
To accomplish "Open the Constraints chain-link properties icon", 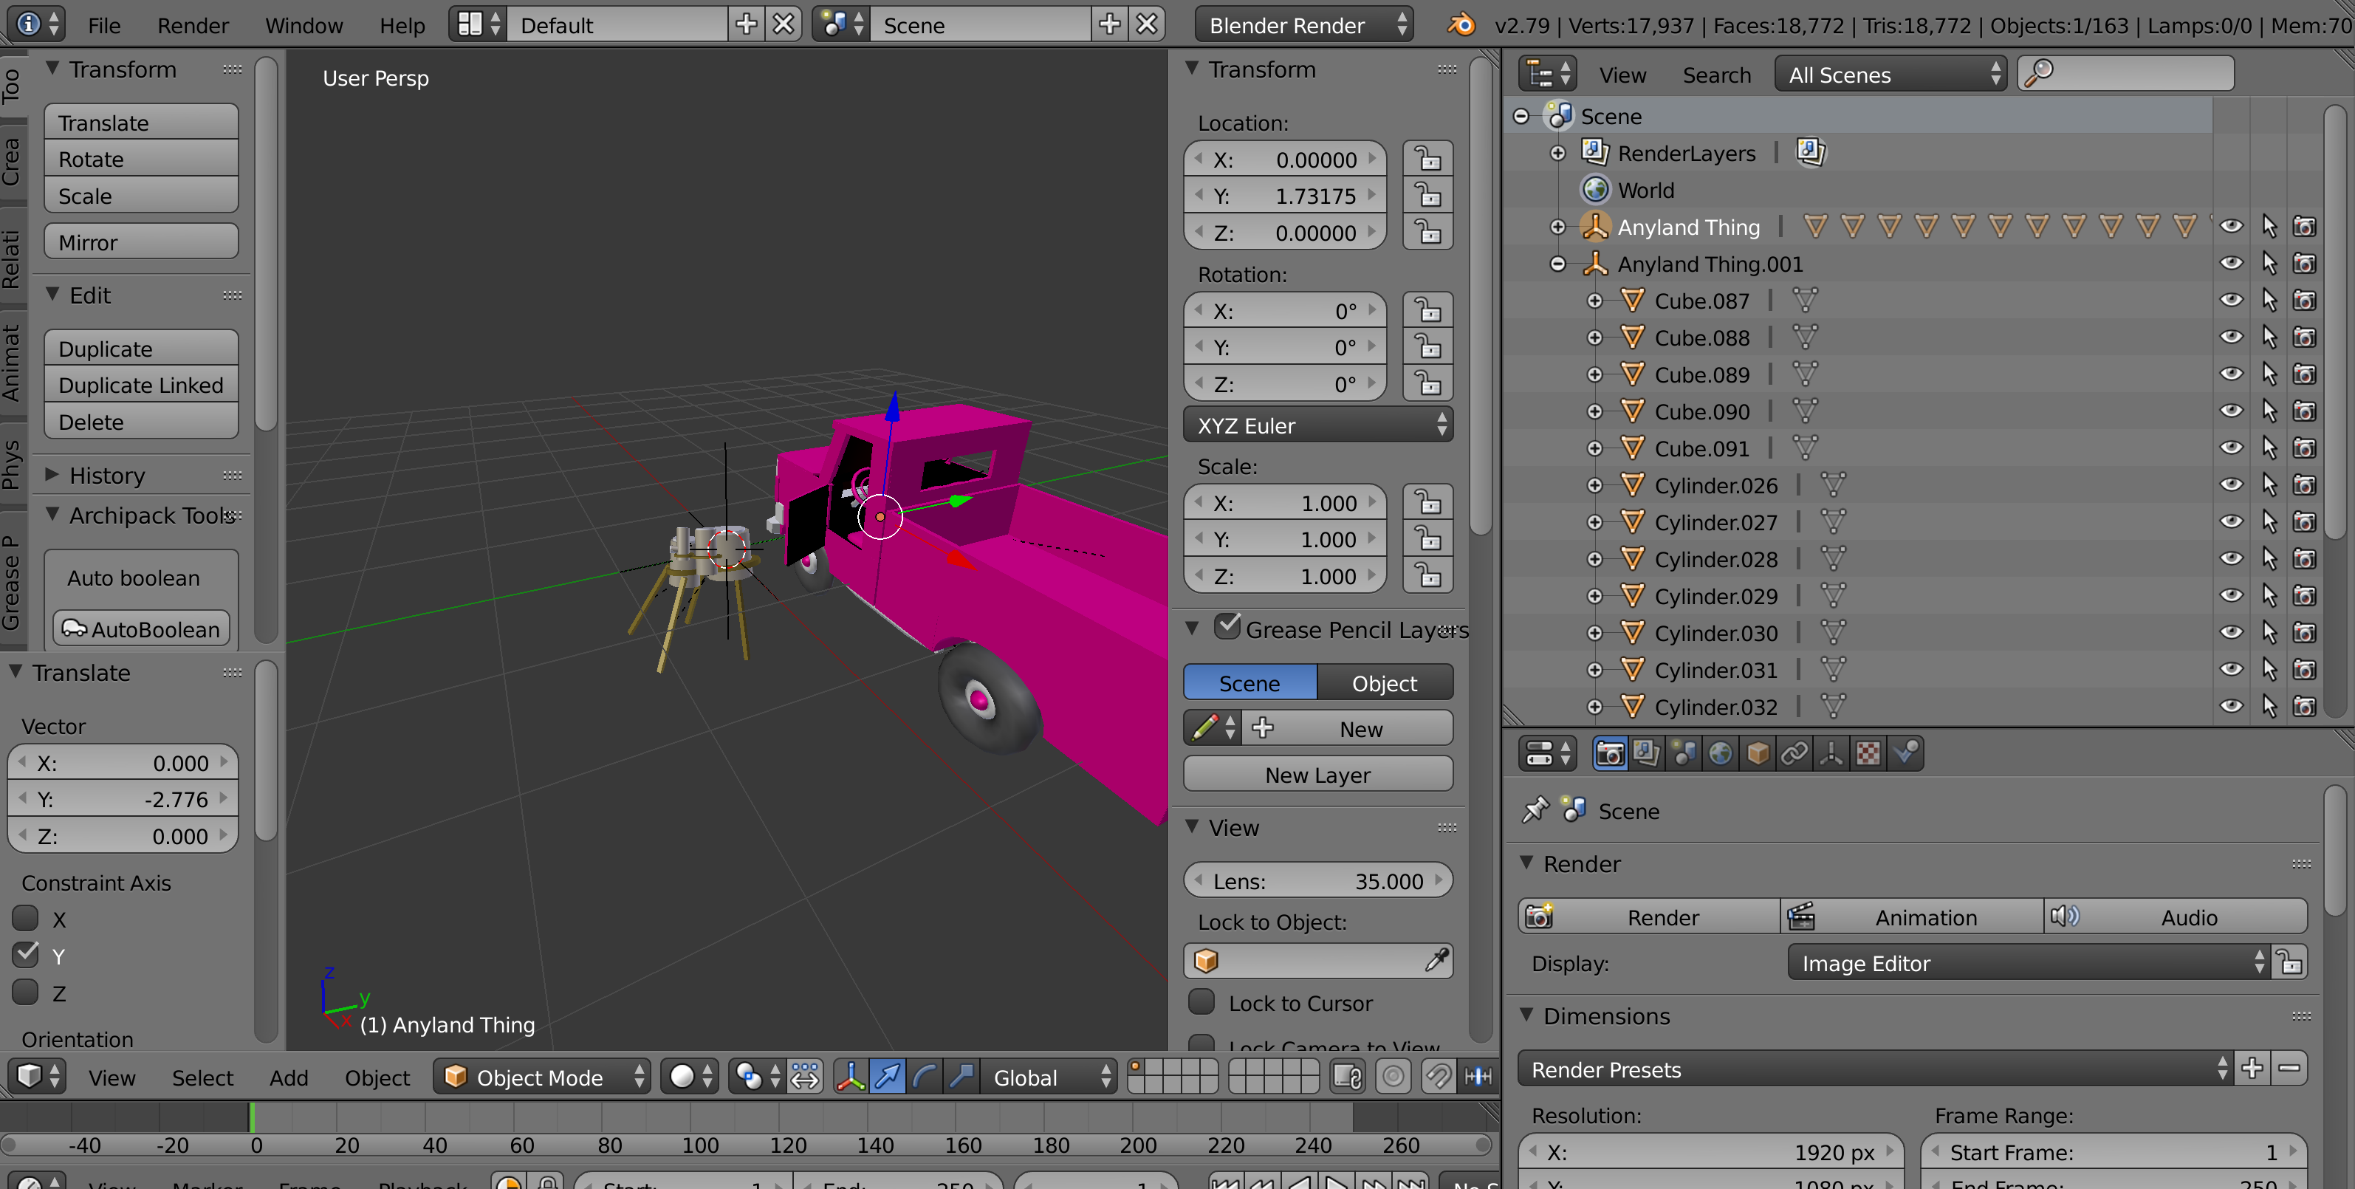I will click(1794, 754).
